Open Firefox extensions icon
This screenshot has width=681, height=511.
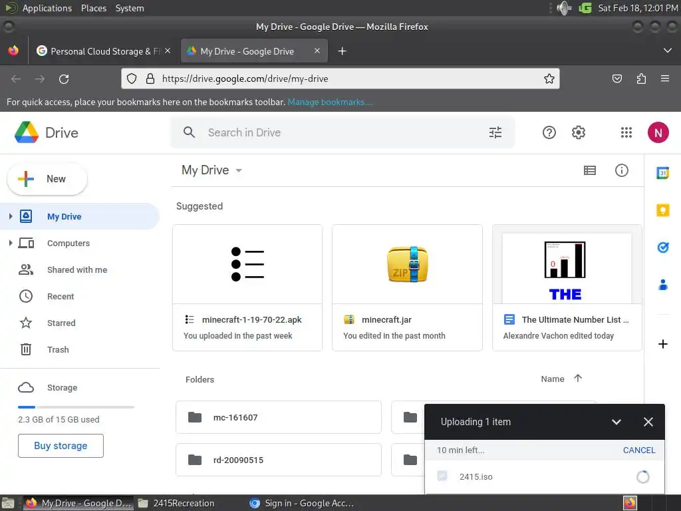[x=641, y=79]
